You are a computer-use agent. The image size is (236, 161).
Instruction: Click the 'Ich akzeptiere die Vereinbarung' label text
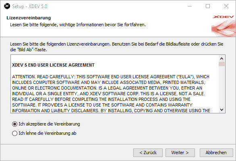(49, 124)
